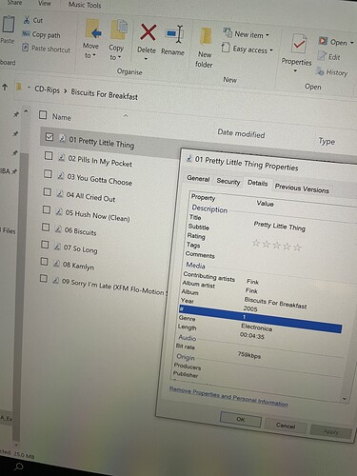The image size is (357, 476).
Task: Click the Pretty Little Thing title value
Action: coord(280,227)
